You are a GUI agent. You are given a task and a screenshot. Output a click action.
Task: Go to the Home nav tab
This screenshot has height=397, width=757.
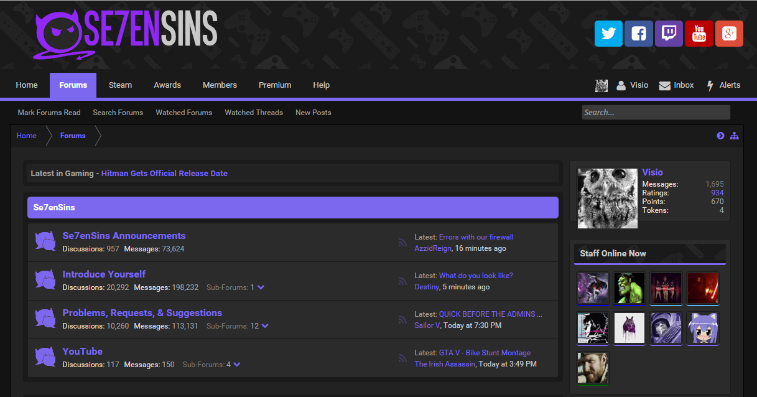[27, 85]
